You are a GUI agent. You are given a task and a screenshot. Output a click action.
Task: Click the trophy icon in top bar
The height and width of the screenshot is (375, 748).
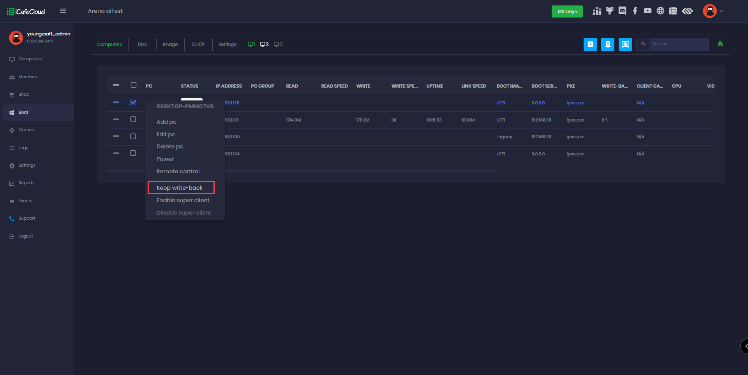coord(609,11)
